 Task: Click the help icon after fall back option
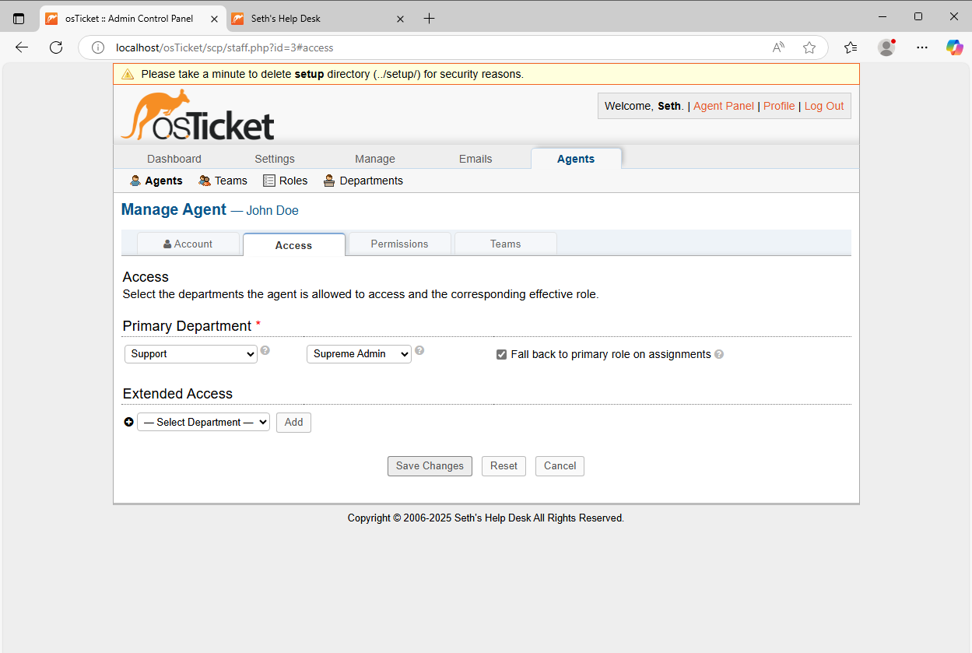click(x=719, y=354)
